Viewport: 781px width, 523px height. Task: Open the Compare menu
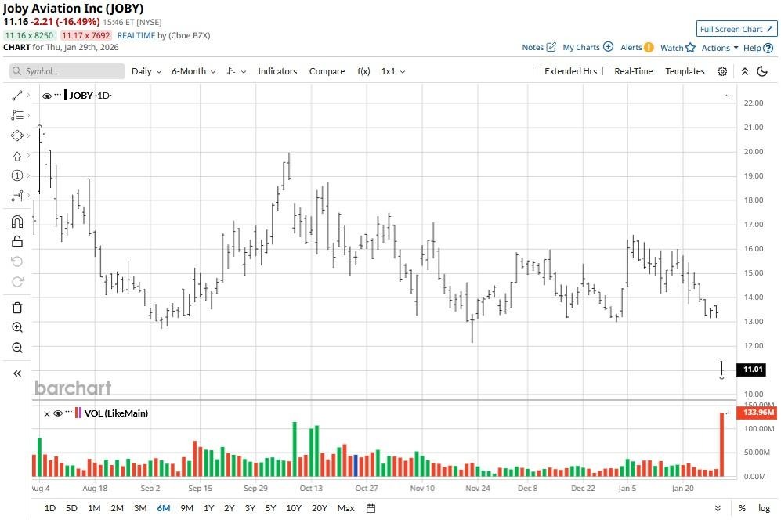click(x=327, y=71)
